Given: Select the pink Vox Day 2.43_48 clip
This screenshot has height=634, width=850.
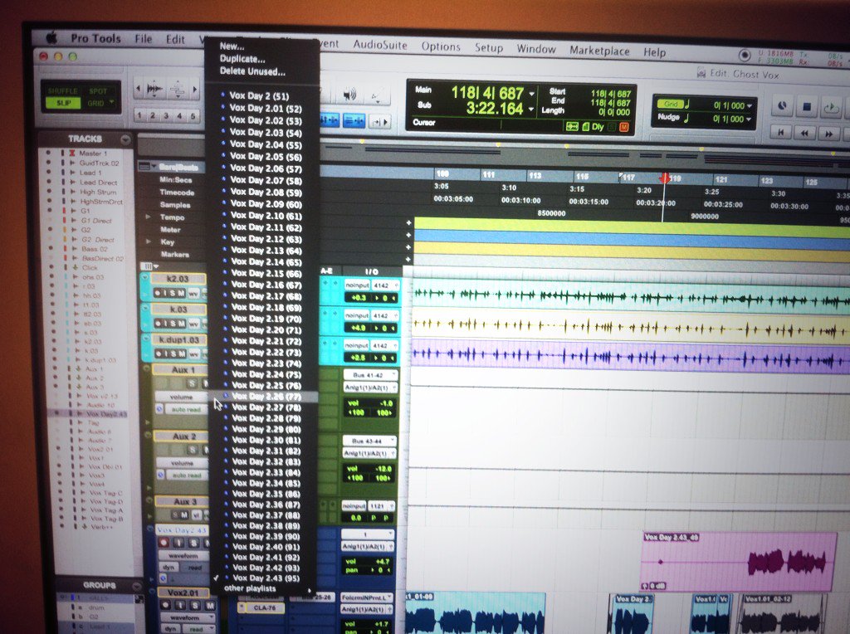Looking at the screenshot, I should tap(738, 562).
